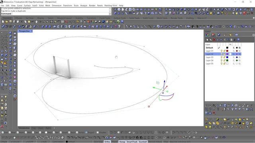
Task: Toggle the Project osnap checkbox
Action: pos(86,132)
